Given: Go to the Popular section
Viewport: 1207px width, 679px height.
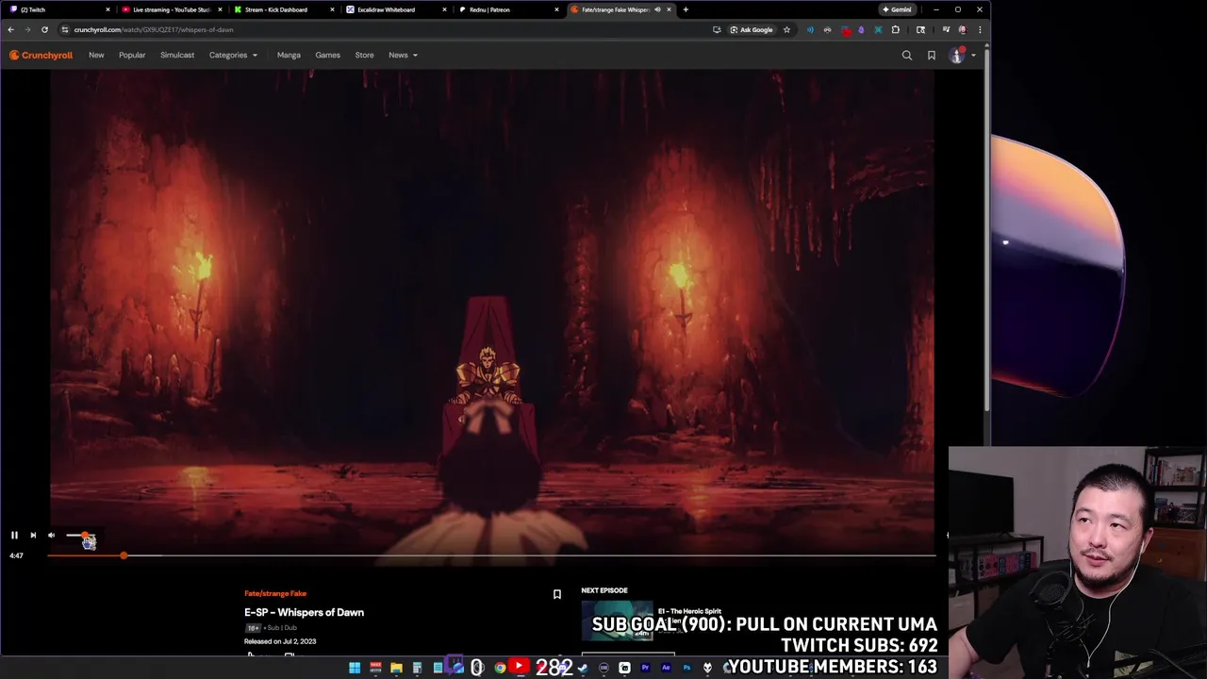Looking at the screenshot, I should pyautogui.click(x=132, y=55).
